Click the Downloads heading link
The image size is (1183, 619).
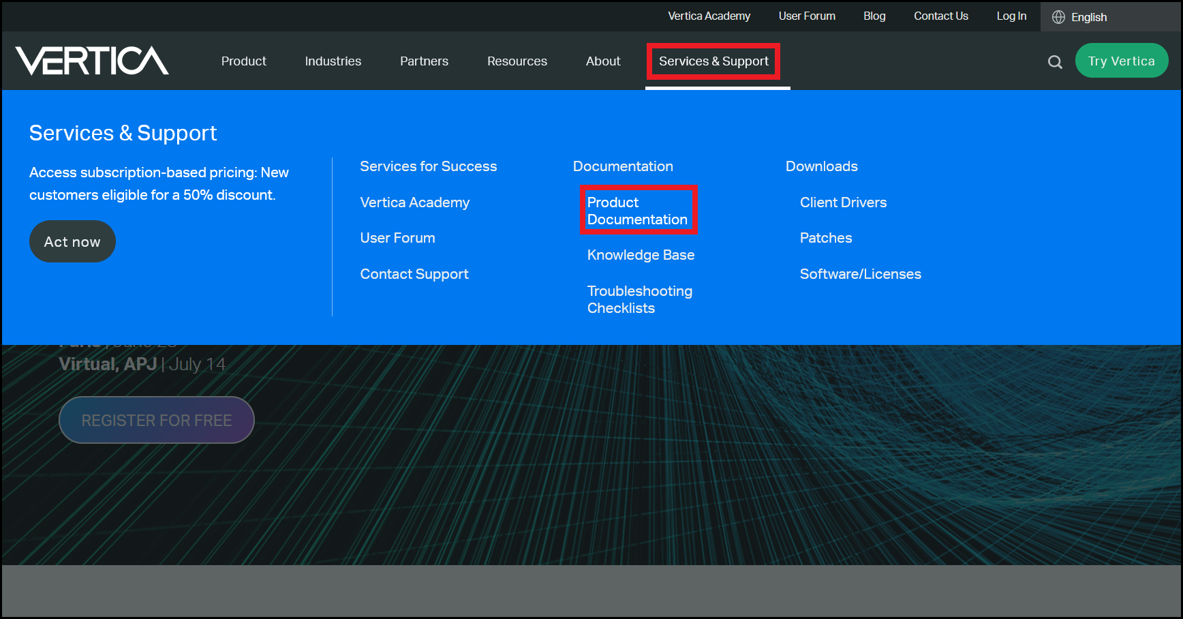tap(822, 166)
